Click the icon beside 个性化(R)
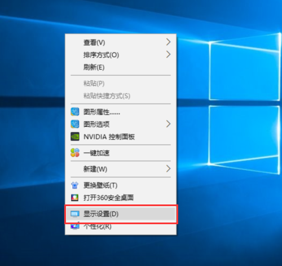 tap(75, 226)
